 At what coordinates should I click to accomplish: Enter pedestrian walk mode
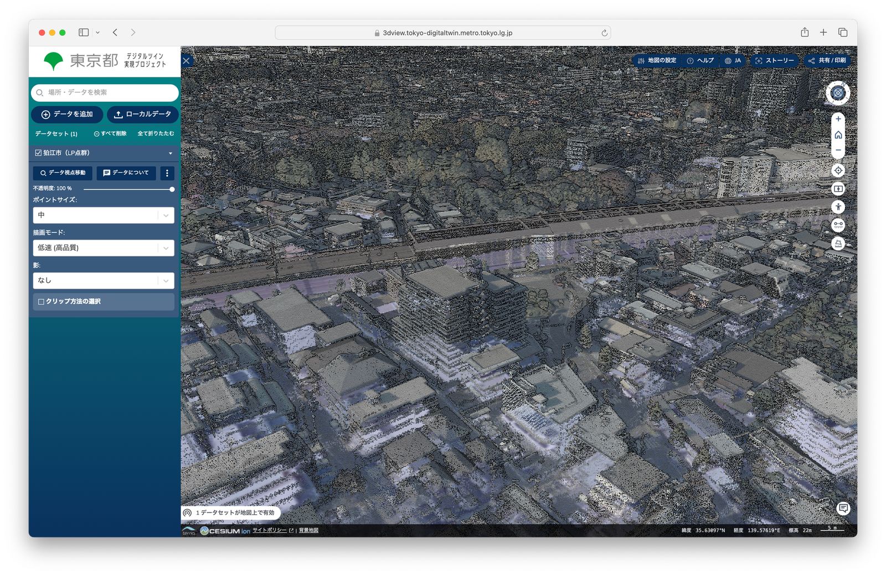tap(838, 207)
